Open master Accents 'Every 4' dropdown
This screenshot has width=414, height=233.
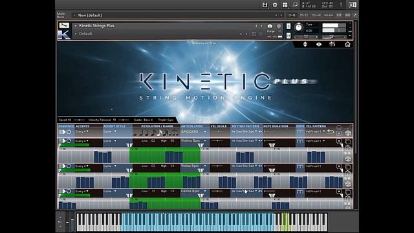click(82, 131)
